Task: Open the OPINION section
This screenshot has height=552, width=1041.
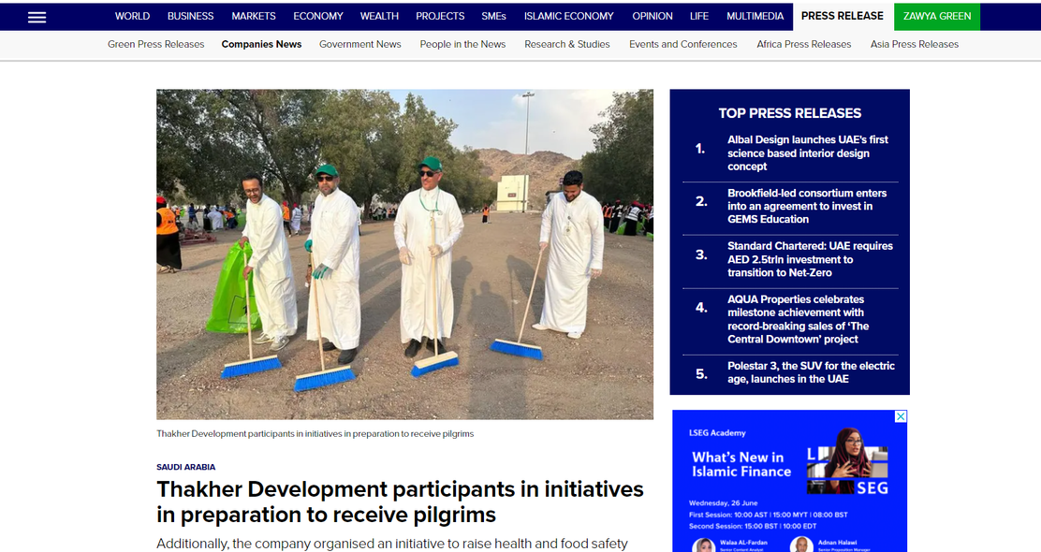Action: coord(652,16)
